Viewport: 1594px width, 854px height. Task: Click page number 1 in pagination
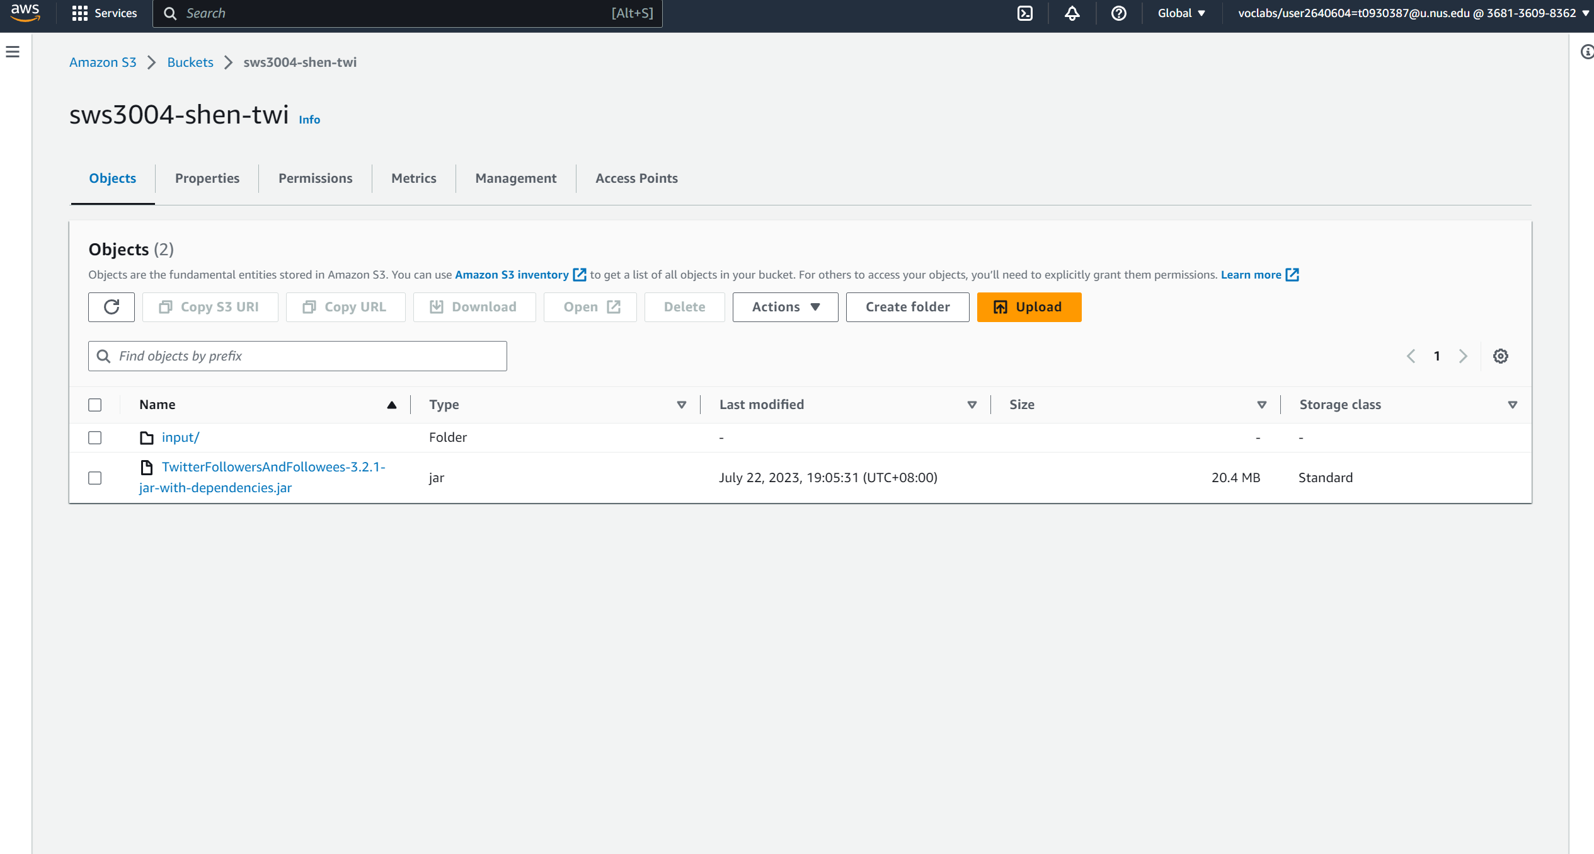click(1437, 356)
